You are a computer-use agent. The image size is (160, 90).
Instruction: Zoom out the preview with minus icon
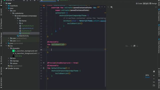point(154,79)
